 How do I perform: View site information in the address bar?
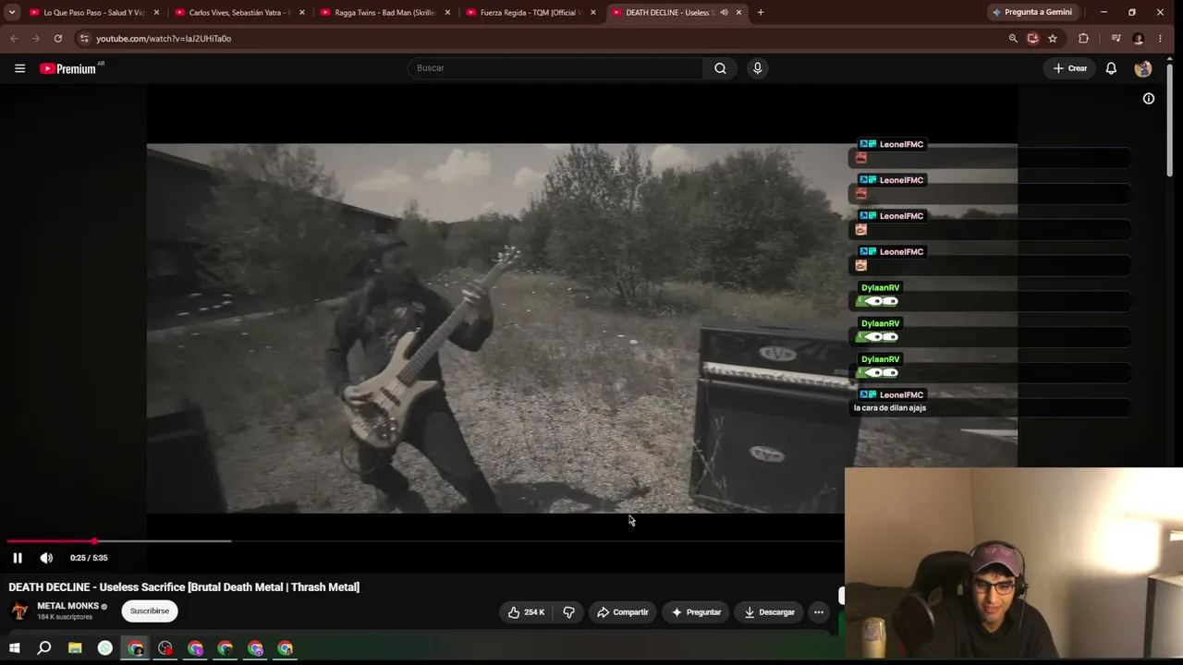tap(84, 39)
